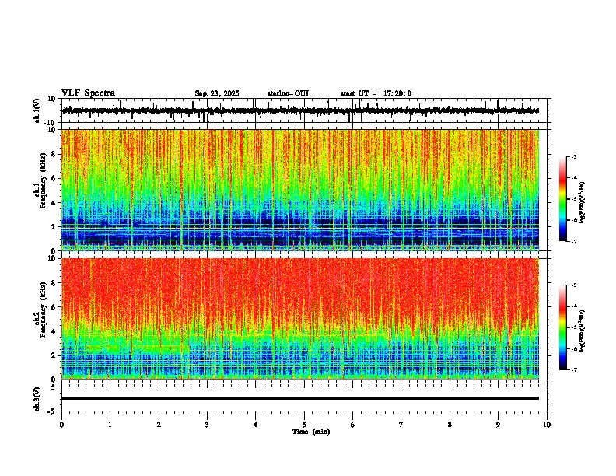Click ch.2 spectrogram frequency tick '6'
616x476 pixels.
click(x=54, y=307)
